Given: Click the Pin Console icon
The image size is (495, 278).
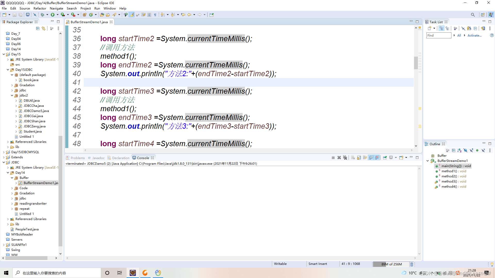Looking at the screenshot, I should [x=385, y=158].
